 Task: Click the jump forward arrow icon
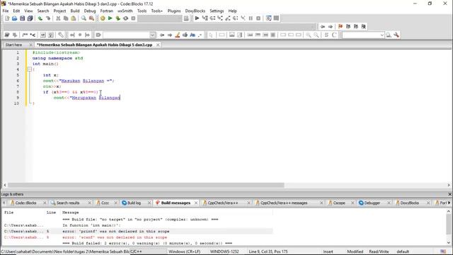(331, 26)
